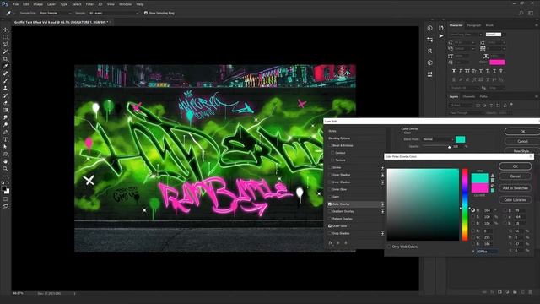The height and width of the screenshot is (304, 540).
Task: Select the Crop tool
Action: pyautogui.click(x=6, y=59)
